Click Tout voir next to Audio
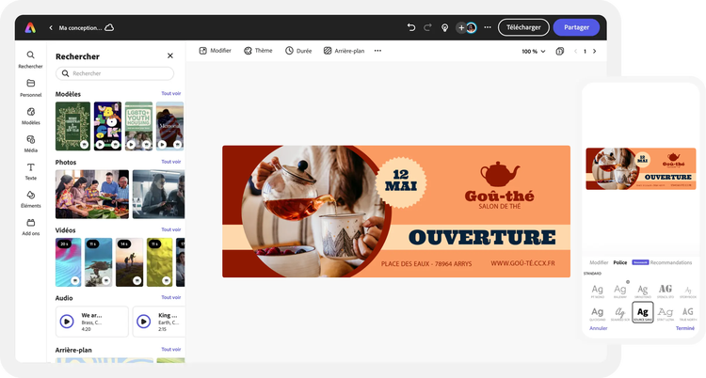Screen dimensions: 706x378 coord(171,297)
